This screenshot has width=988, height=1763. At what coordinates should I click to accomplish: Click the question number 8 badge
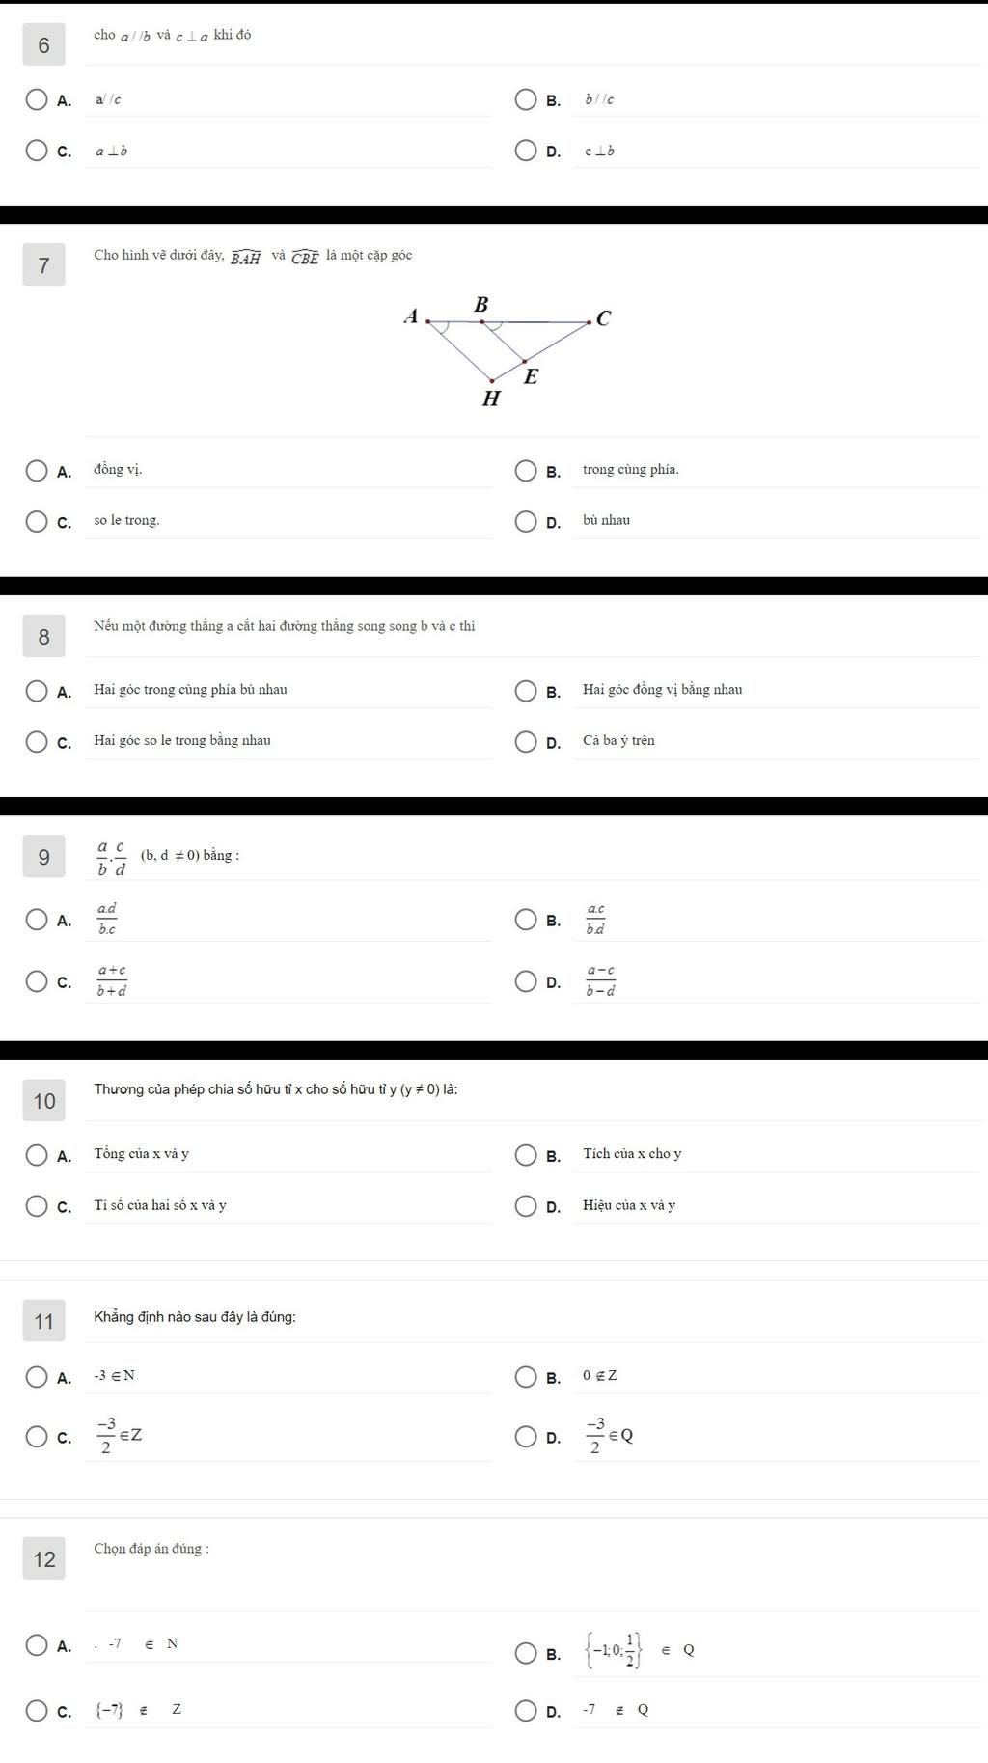[43, 636]
